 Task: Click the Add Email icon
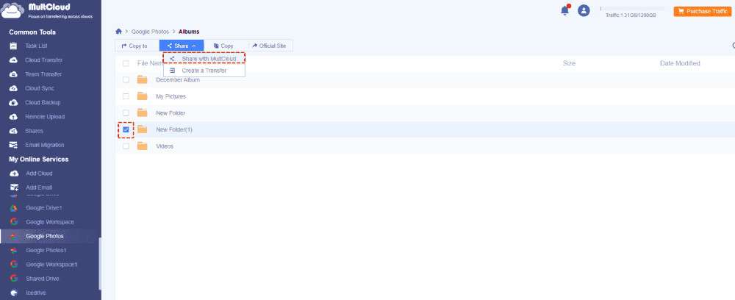pyautogui.click(x=13, y=187)
